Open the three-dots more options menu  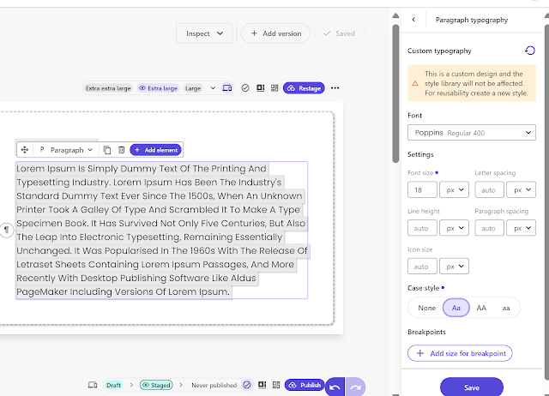335,88
